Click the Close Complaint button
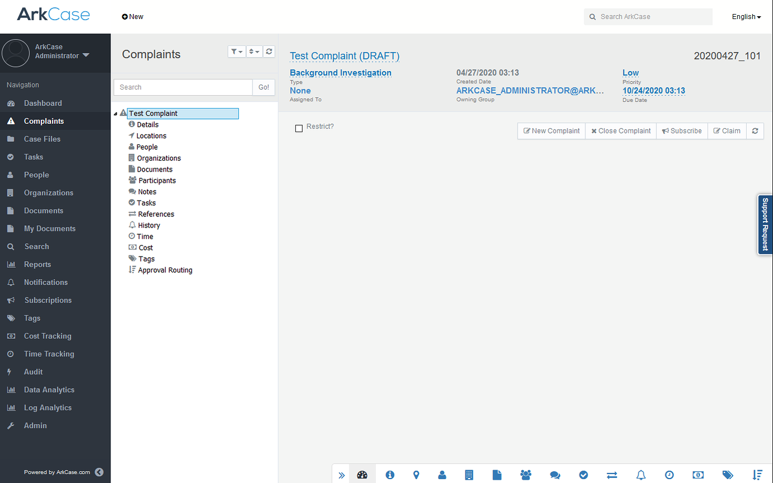This screenshot has width=773, height=483. click(621, 131)
